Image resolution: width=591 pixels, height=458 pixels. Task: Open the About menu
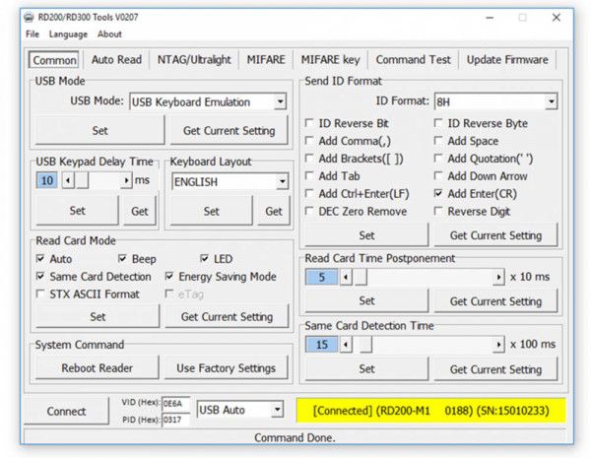coord(109,34)
